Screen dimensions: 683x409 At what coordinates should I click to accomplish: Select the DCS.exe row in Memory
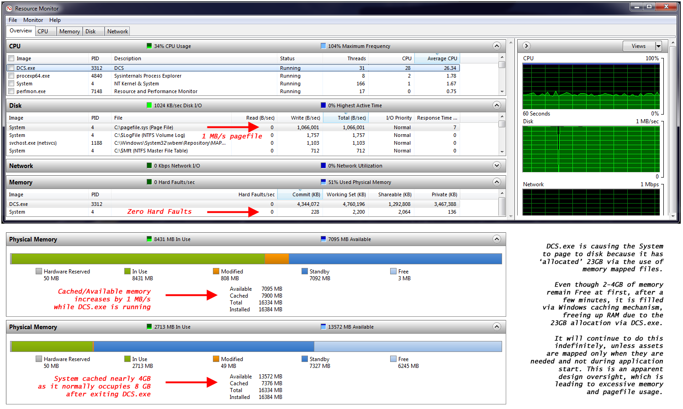(233, 204)
